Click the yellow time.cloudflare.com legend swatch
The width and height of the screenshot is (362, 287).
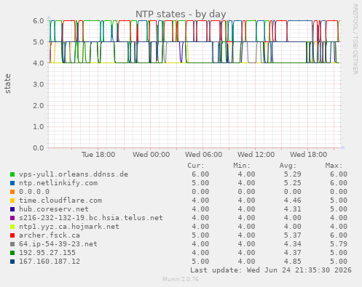pos(12,201)
